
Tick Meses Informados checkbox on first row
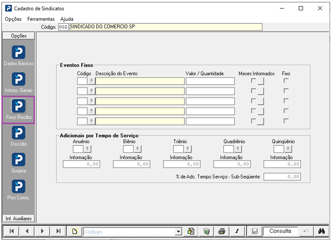254,81
